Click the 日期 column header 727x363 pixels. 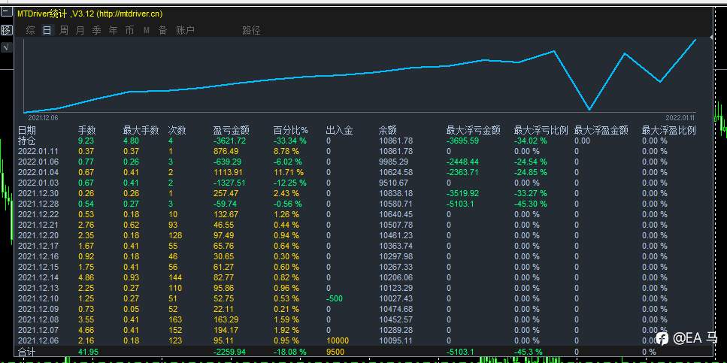point(27,130)
